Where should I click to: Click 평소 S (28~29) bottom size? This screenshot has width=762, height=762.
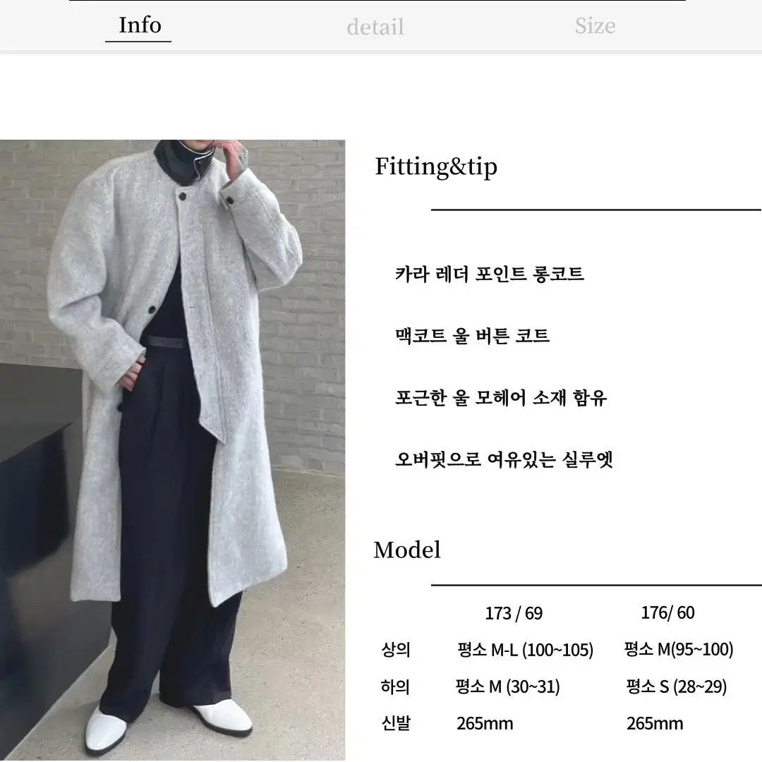point(676,687)
